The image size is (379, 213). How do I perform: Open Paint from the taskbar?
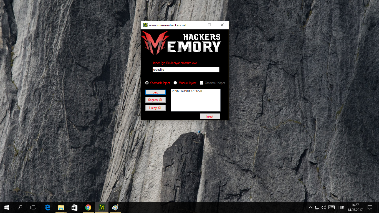[x=115, y=207]
